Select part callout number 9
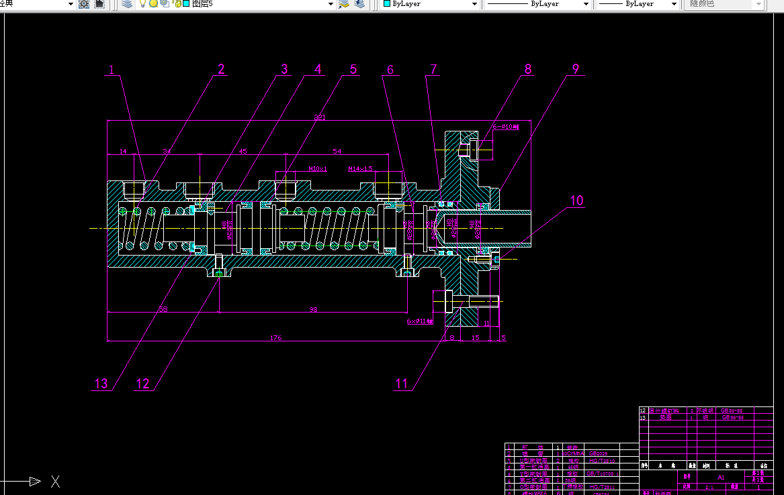 pyautogui.click(x=576, y=69)
